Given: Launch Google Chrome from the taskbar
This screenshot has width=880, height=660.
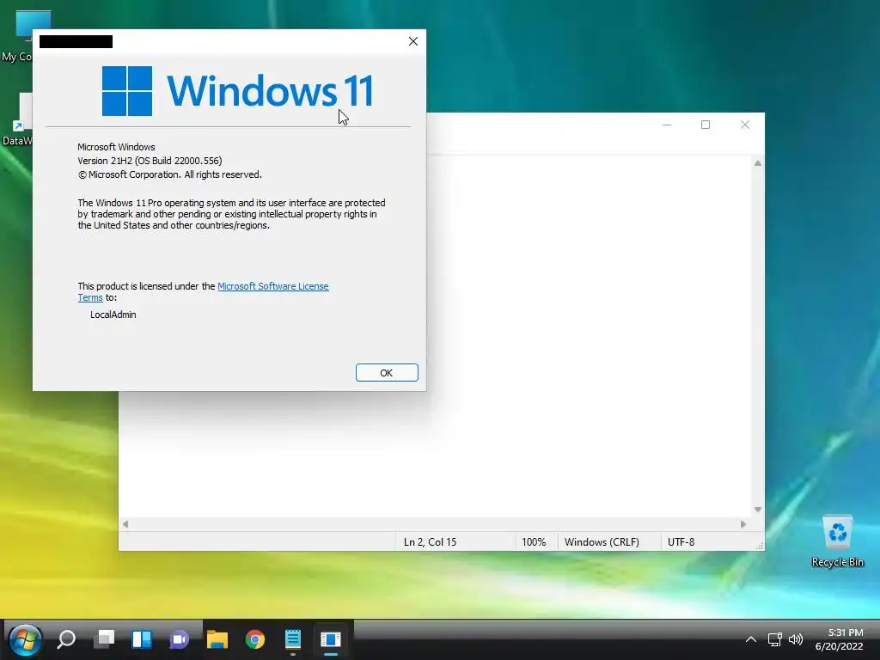Looking at the screenshot, I should click(254, 639).
